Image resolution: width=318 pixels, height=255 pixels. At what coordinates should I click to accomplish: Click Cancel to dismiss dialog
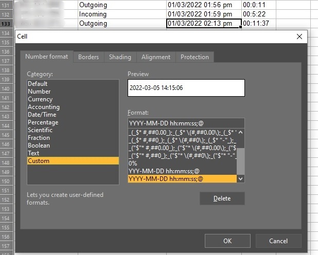tap(278, 241)
